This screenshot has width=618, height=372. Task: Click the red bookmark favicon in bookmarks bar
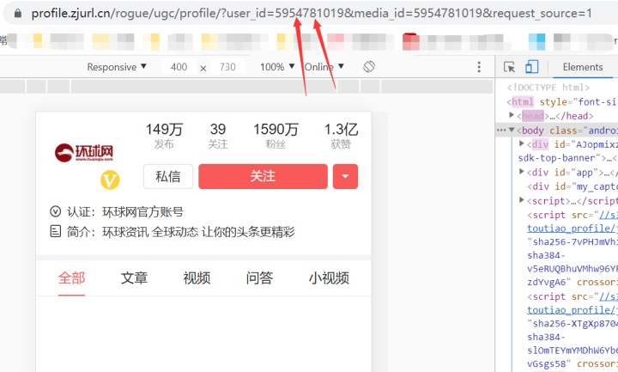[x=410, y=41]
